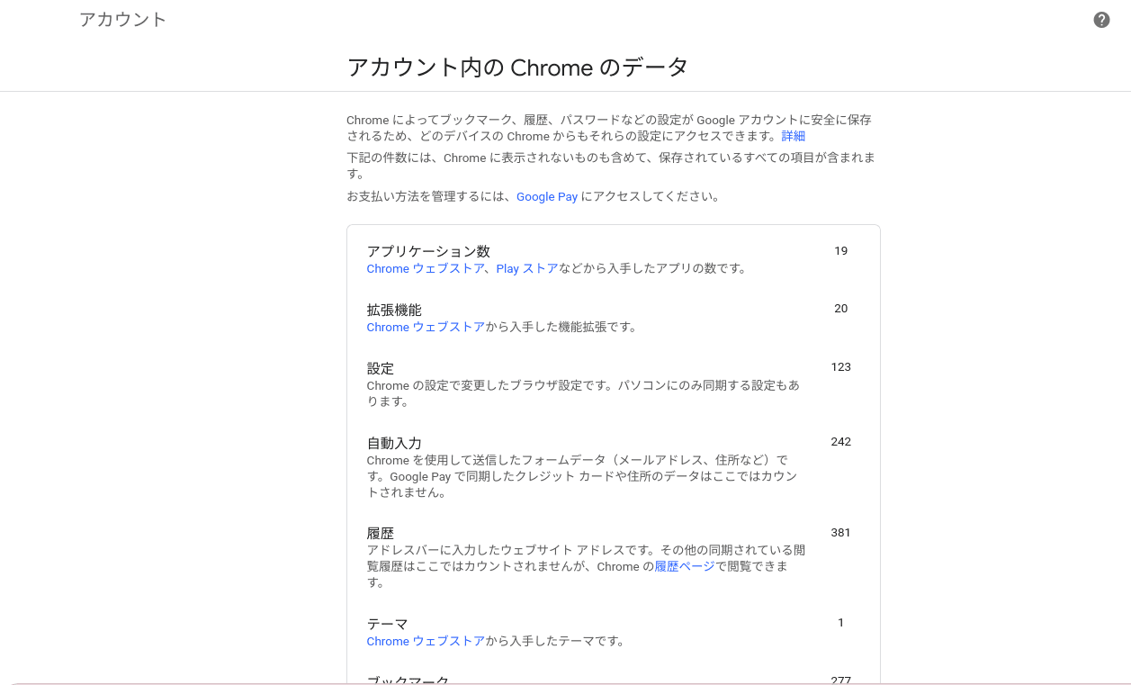Viewport: 1131px width, 685px height.
Task: Click the count 123 beside 設定
Action: tap(840, 366)
